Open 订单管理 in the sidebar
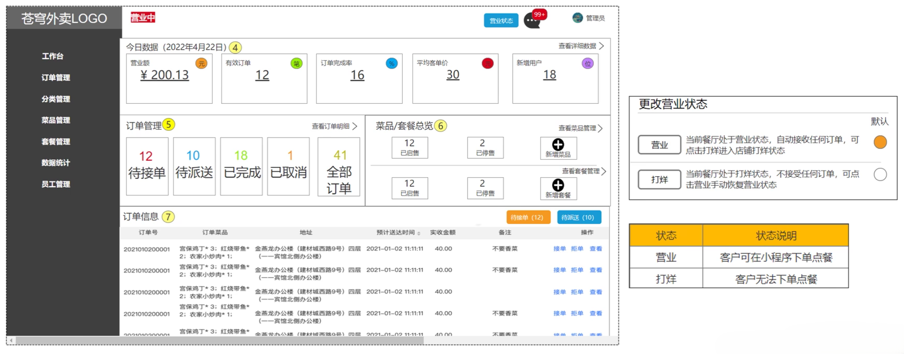The width and height of the screenshot is (904, 354). (56, 78)
